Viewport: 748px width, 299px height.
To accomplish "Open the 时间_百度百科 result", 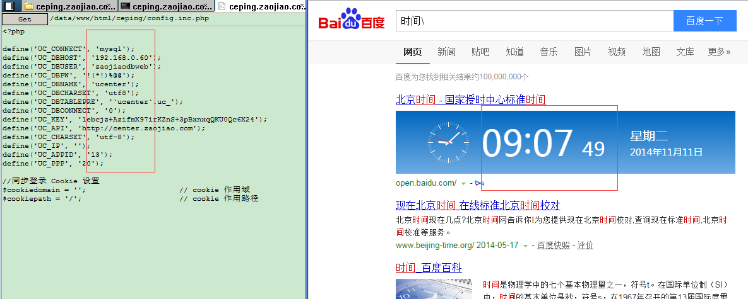I will click(429, 268).
